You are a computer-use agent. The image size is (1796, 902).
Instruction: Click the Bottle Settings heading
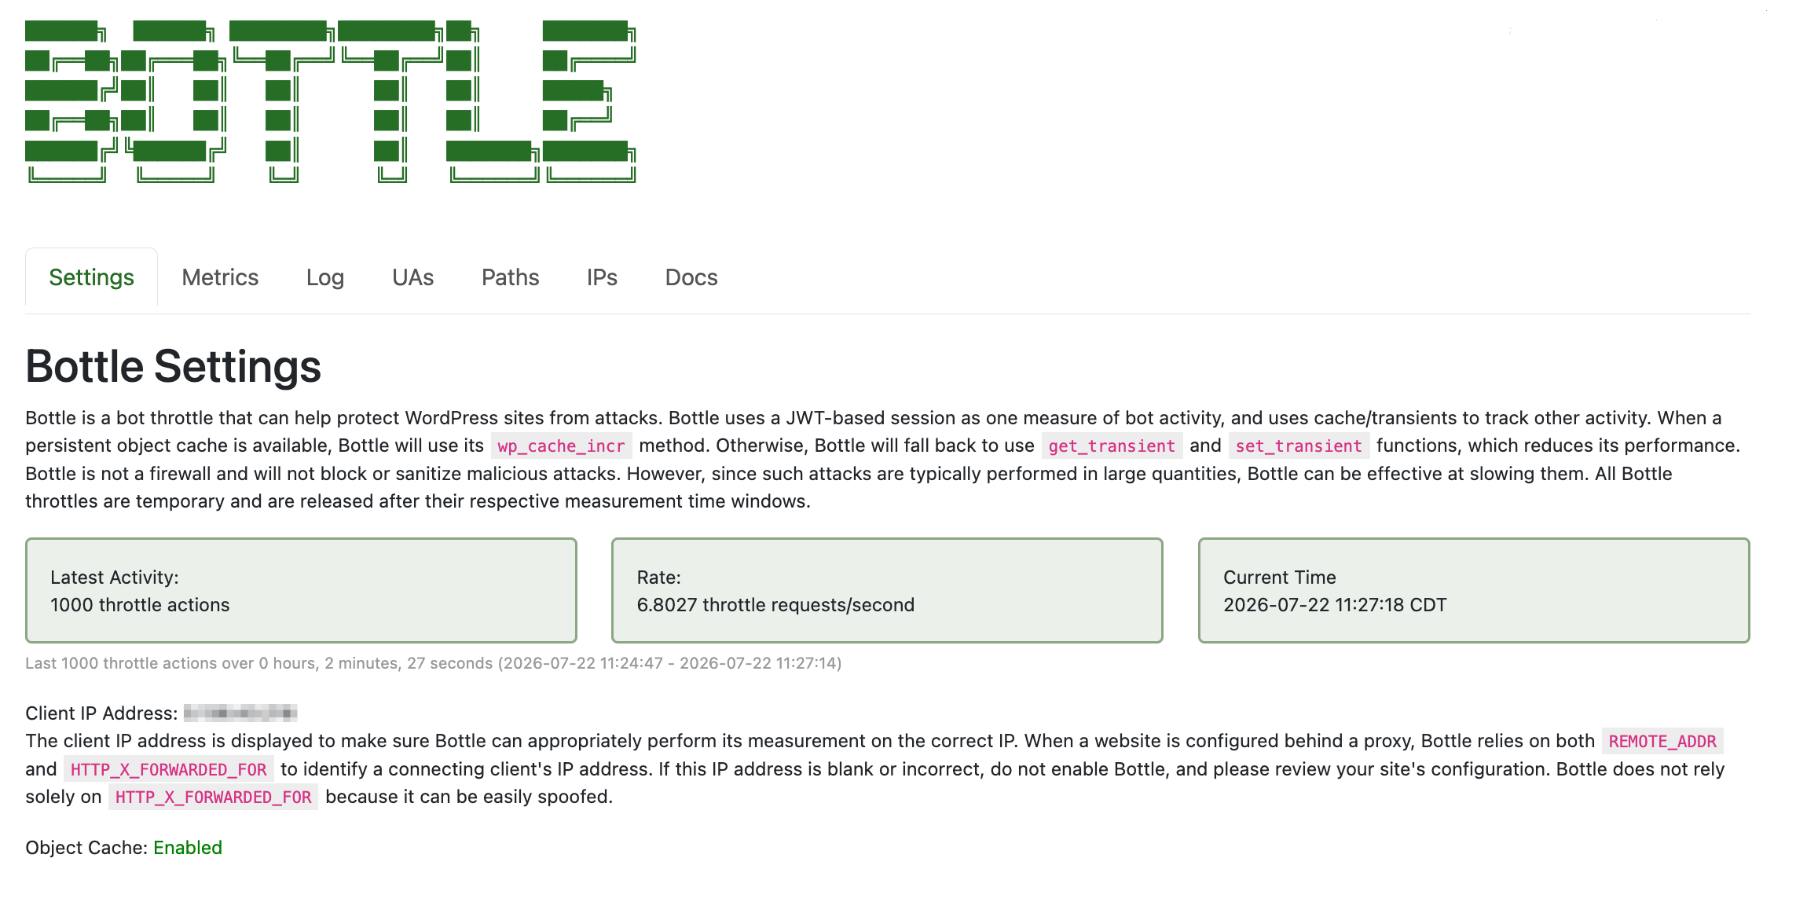tap(174, 366)
